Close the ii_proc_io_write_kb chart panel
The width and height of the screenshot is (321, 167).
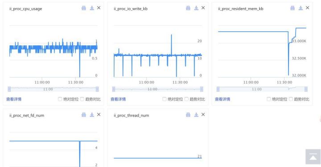(x=203, y=8)
